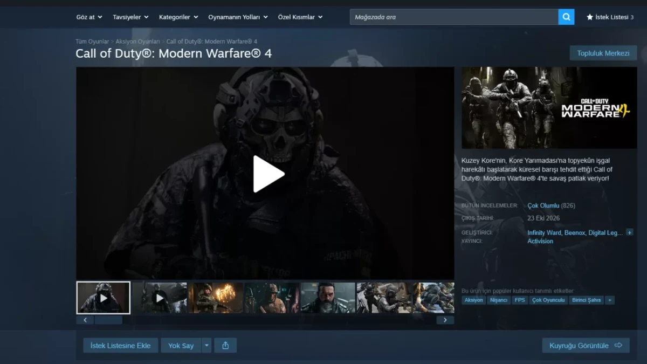Expand more tags with the plus button
The height and width of the screenshot is (364, 647).
pyautogui.click(x=609, y=300)
